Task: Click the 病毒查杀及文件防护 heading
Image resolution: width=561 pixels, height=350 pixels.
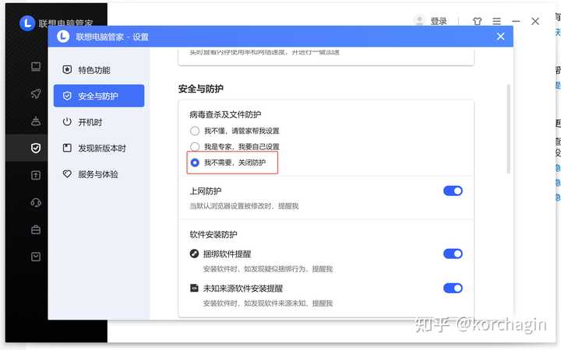Action: point(225,114)
